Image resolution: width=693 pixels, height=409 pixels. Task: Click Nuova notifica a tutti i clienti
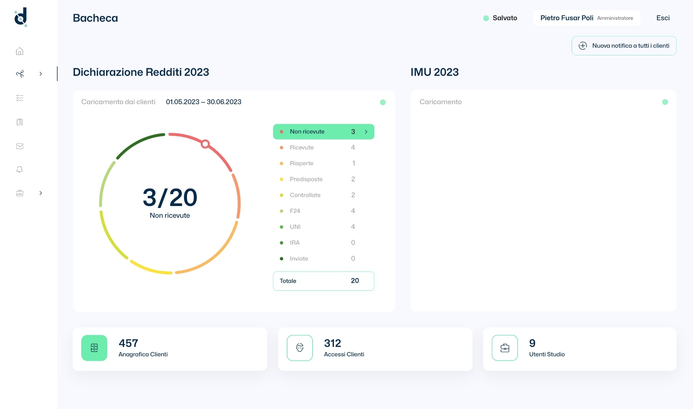[624, 46]
